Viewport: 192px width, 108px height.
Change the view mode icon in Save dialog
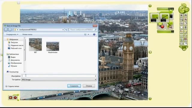click(x=85, y=34)
